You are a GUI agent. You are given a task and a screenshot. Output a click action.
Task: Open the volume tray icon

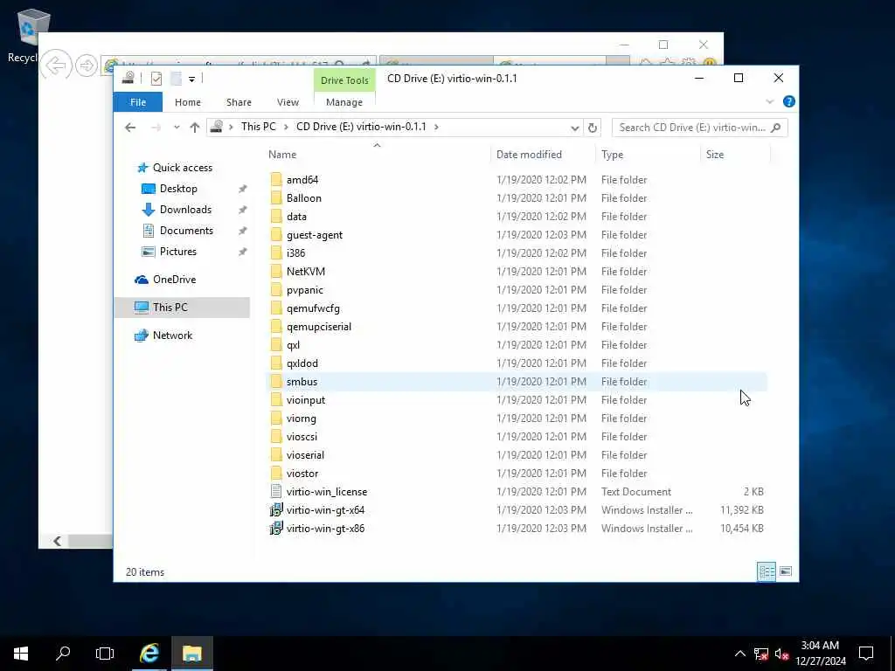point(781,654)
